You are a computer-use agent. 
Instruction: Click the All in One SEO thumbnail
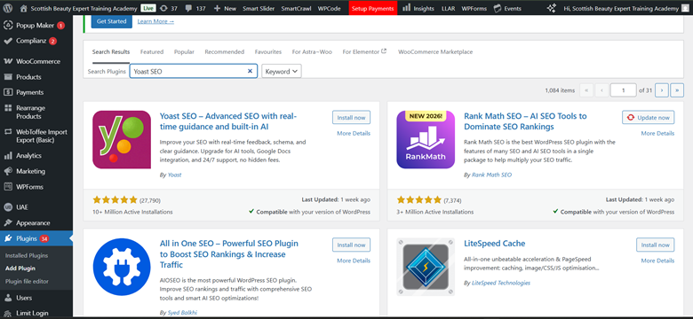(x=122, y=267)
